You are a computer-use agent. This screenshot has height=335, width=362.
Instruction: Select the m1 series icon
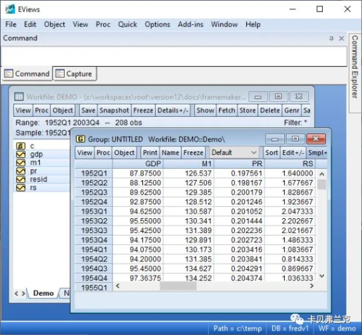click(x=20, y=163)
